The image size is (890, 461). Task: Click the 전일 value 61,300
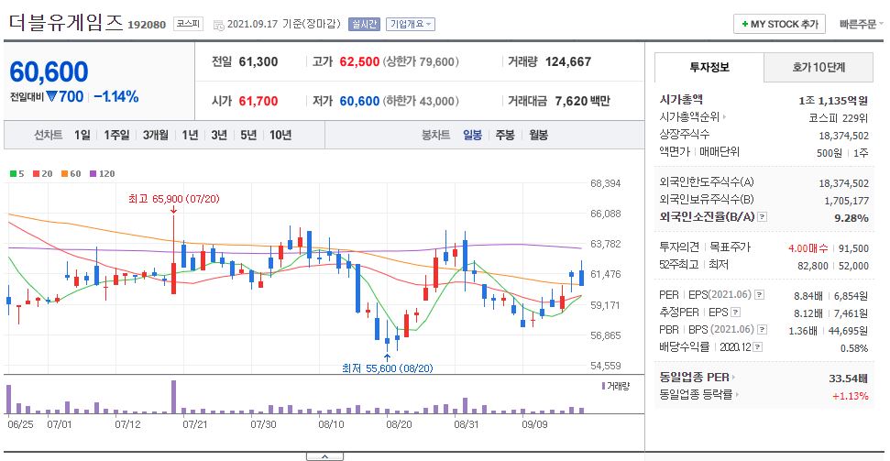pyautogui.click(x=258, y=61)
